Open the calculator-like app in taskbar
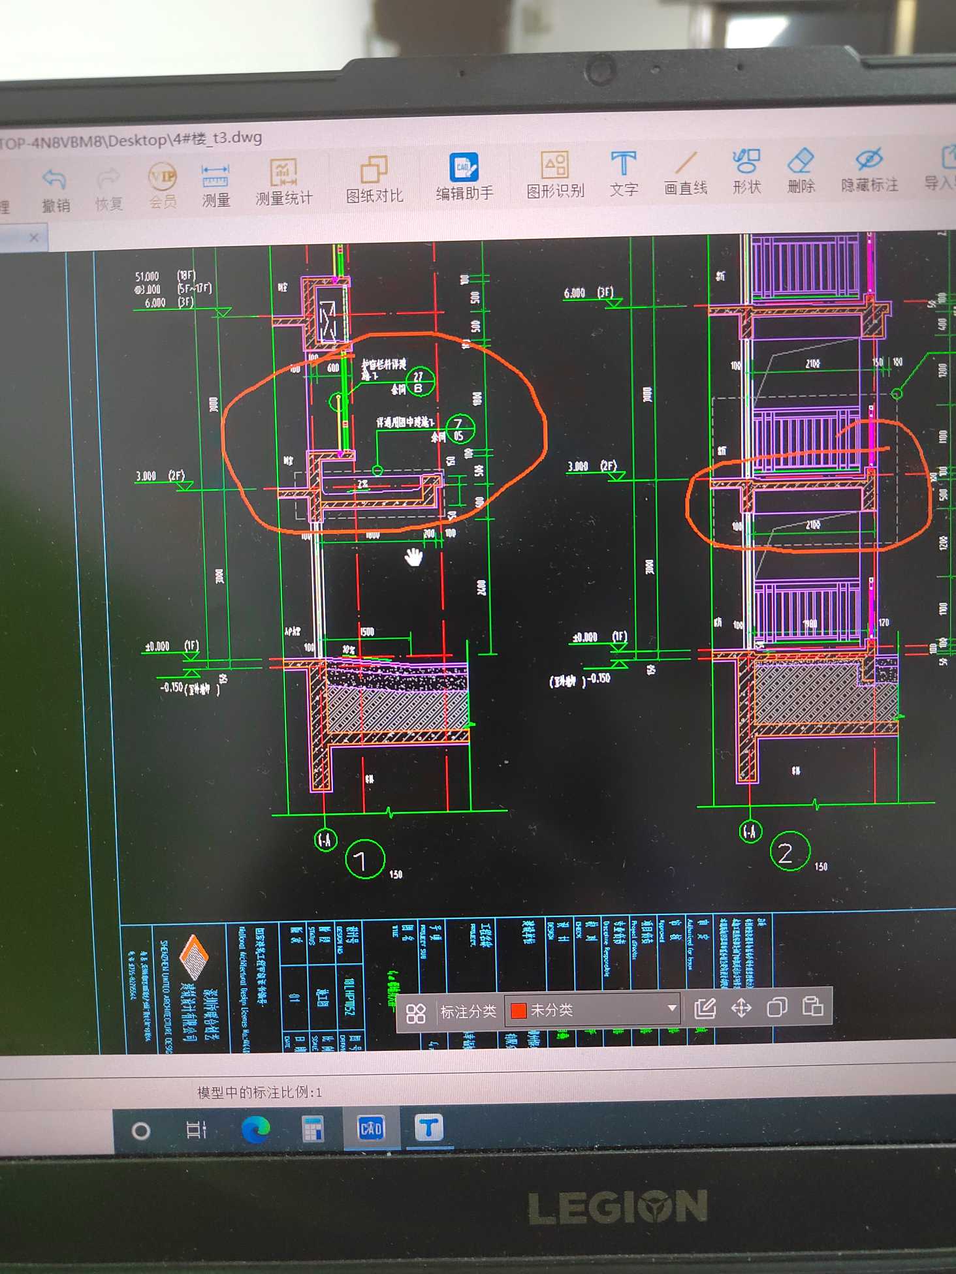The height and width of the screenshot is (1274, 956). (313, 1129)
